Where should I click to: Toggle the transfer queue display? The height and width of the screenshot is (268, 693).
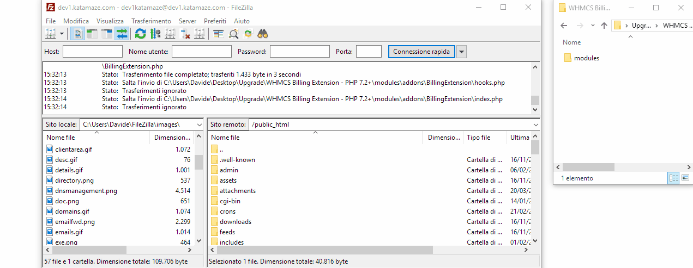click(x=121, y=34)
